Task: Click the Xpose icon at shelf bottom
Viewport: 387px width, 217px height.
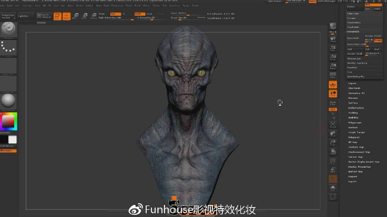Action: pos(333,197)
